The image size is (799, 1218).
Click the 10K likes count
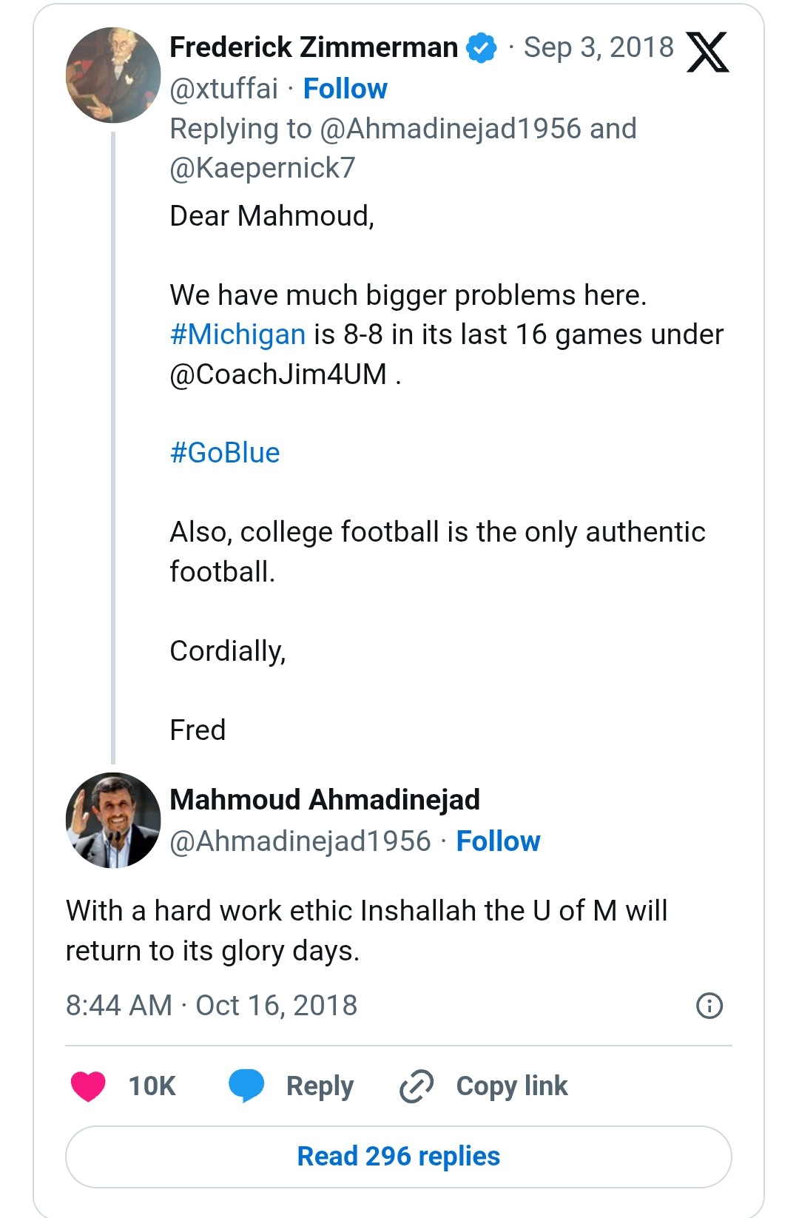(152, 1086)
